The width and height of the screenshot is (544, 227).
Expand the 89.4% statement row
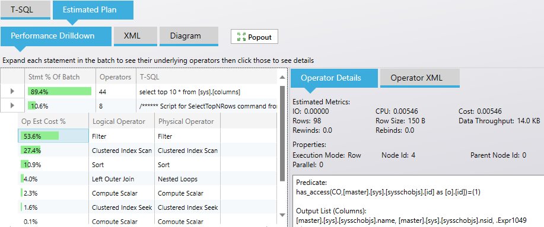pyautogui.click(x=12, y=91)
